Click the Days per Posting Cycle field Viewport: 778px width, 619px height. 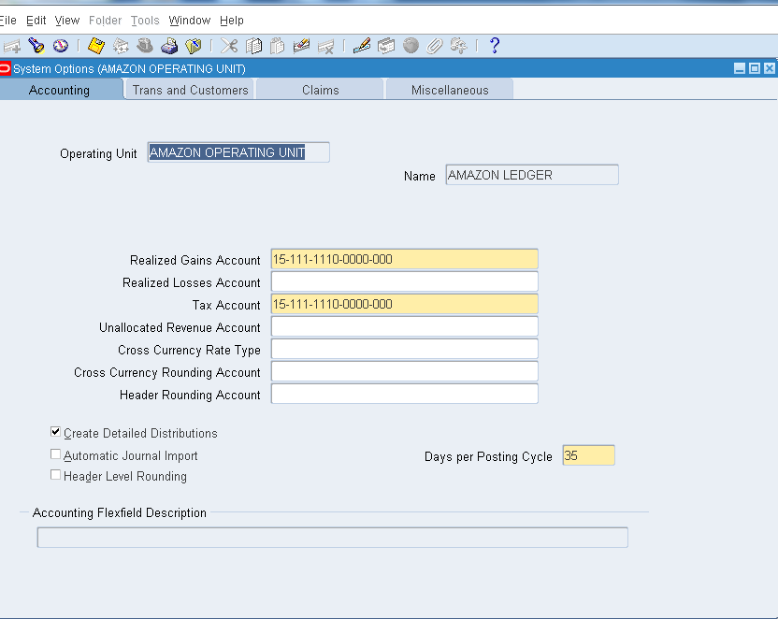pos(588,455)
